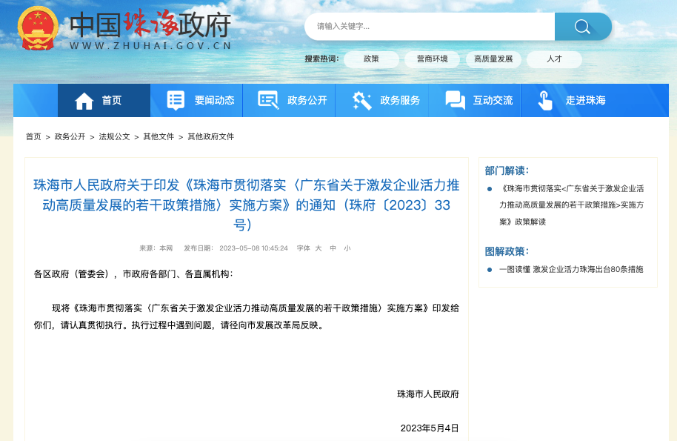Click the 走进珠海 hand icon
This screenshot has width=677, height=441.
coord(545,99)
